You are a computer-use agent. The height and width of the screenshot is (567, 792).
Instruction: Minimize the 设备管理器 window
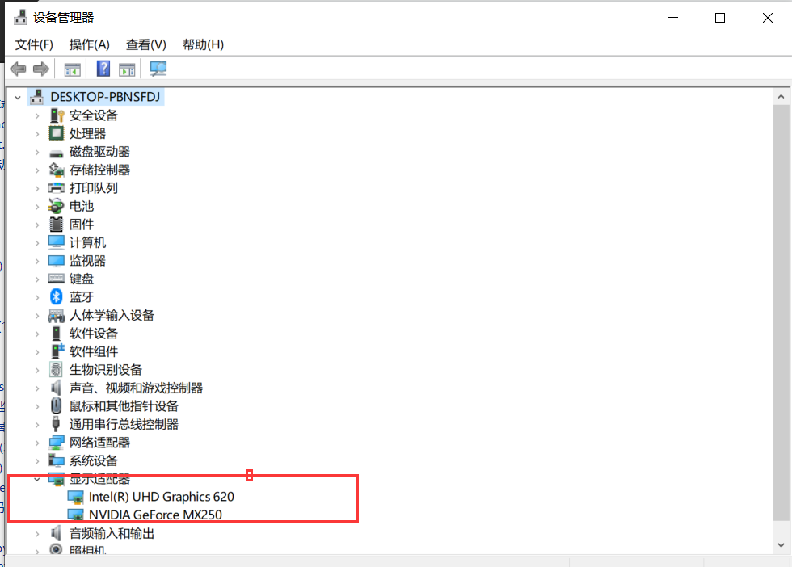pyautogui.click(x=672, y=18)
